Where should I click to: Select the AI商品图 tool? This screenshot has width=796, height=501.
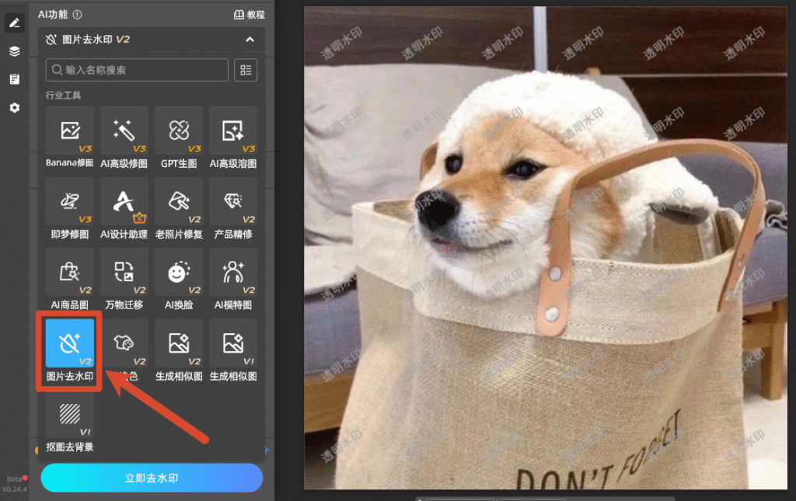[69, 280]
